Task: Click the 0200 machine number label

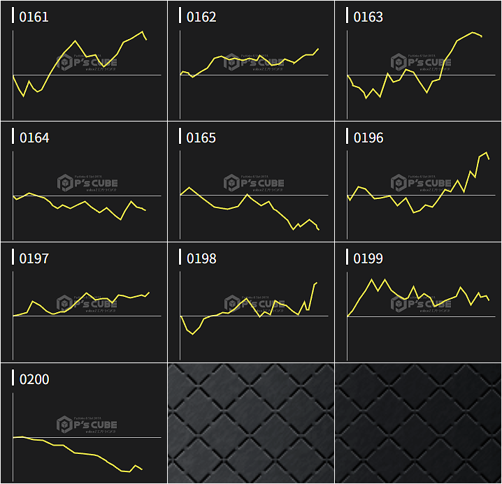Action: 34,379
